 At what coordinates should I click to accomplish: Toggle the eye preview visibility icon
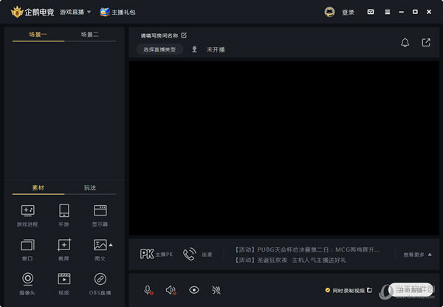coord(194,290)
